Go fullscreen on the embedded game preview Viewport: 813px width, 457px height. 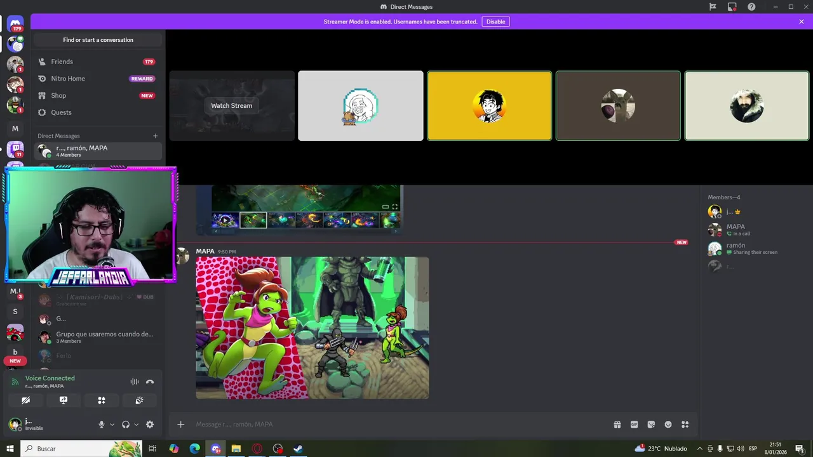point(395,207)
